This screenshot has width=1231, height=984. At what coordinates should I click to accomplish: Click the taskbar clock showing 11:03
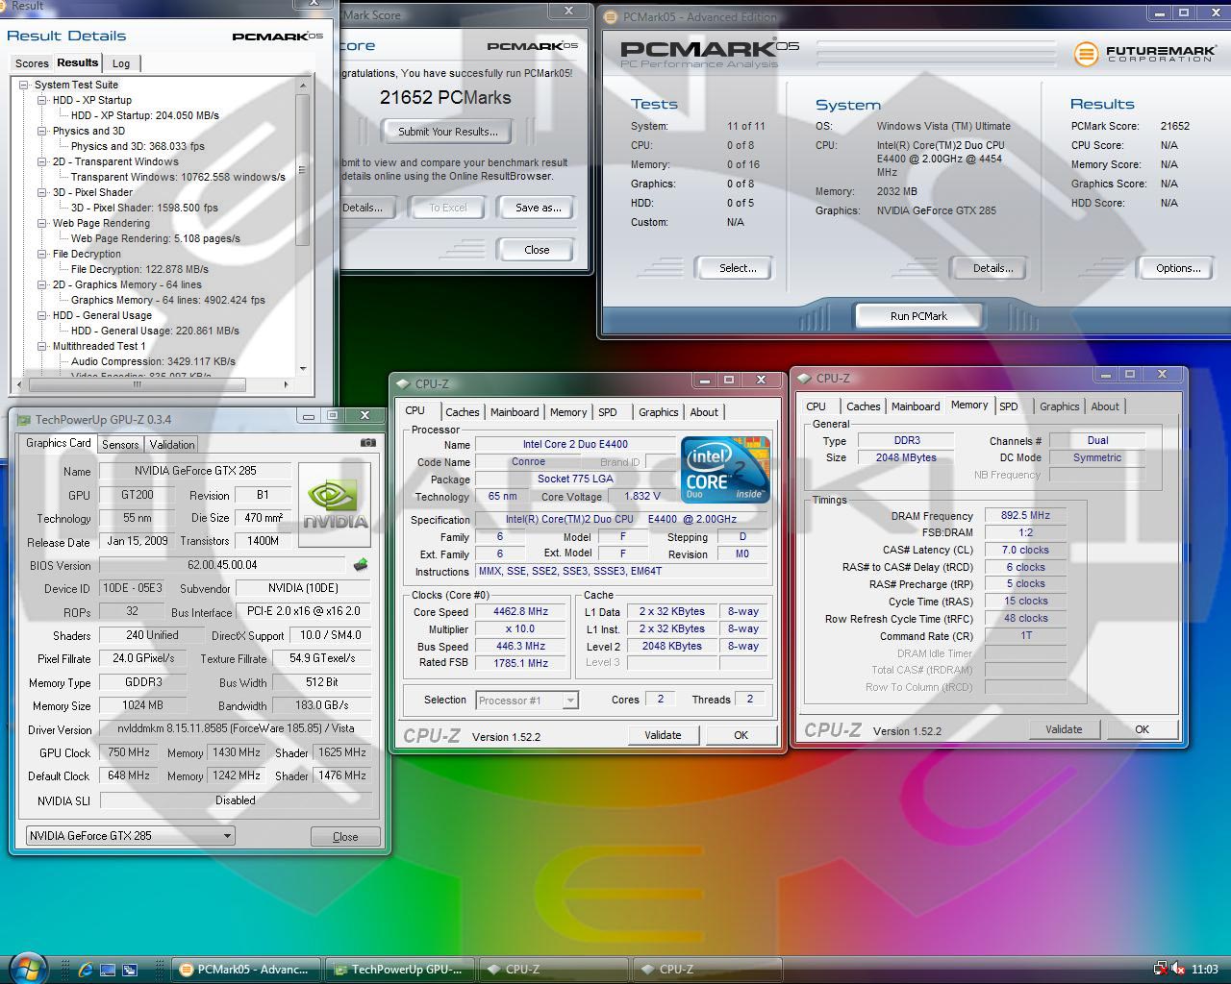[x=1204, y=970]
